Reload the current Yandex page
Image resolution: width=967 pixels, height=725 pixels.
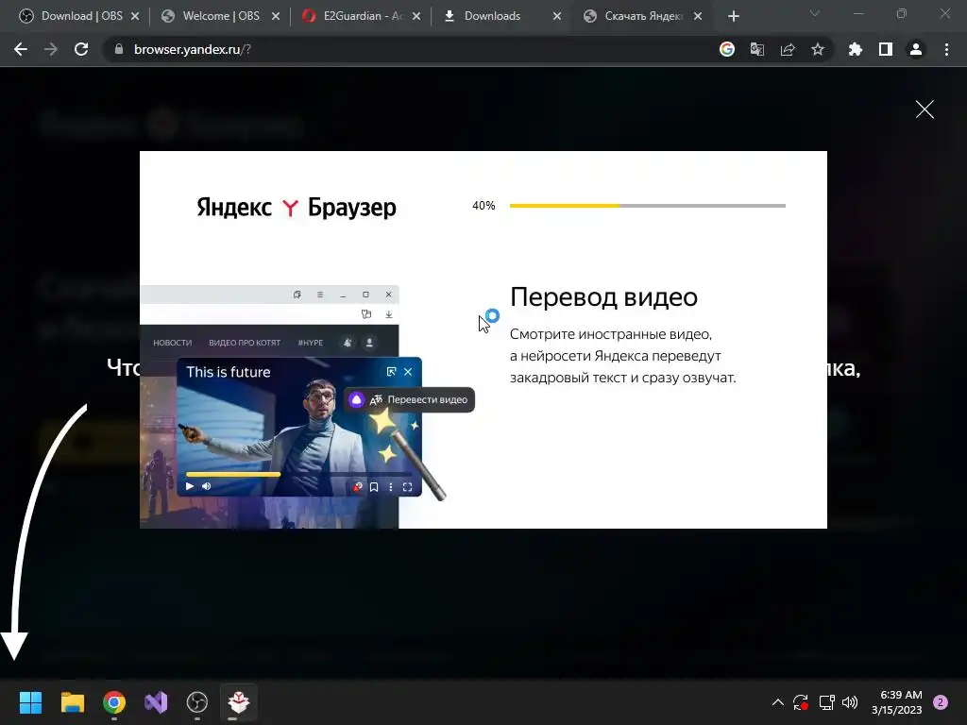click(81, 49)
